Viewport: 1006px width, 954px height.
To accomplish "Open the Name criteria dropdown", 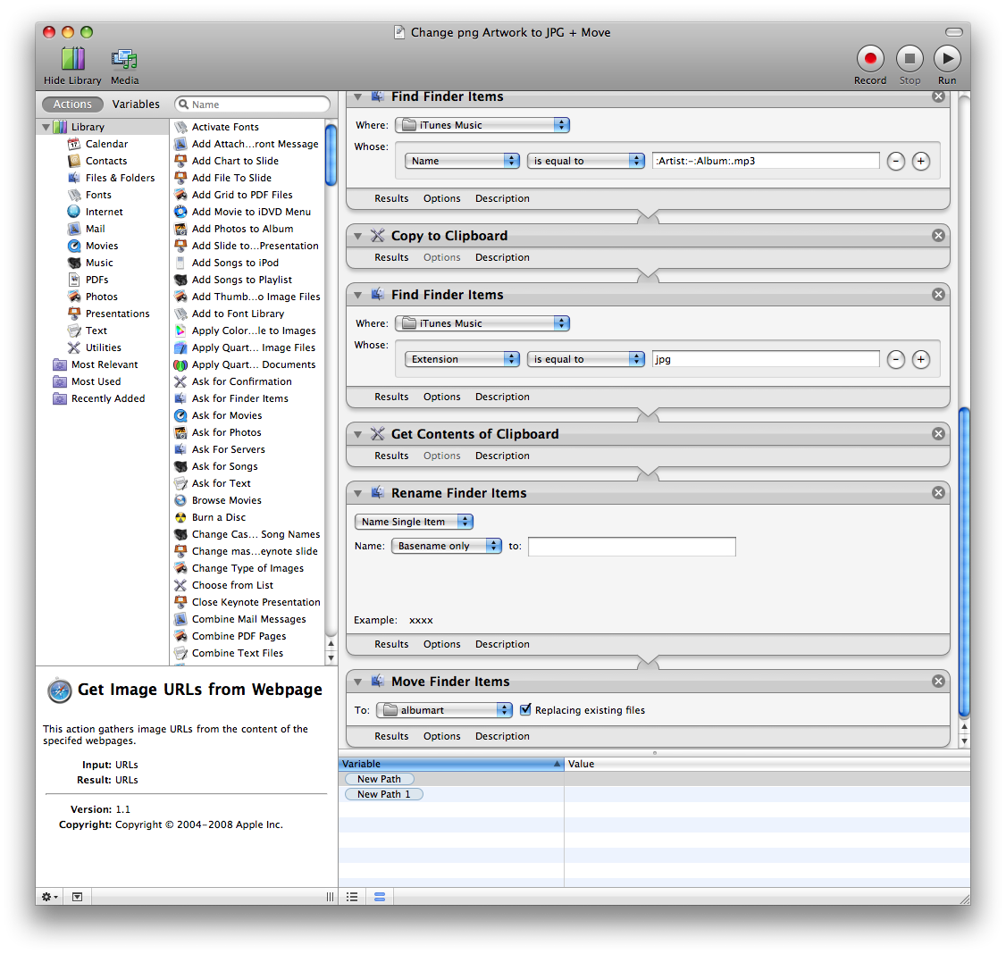I will [462, 161].
